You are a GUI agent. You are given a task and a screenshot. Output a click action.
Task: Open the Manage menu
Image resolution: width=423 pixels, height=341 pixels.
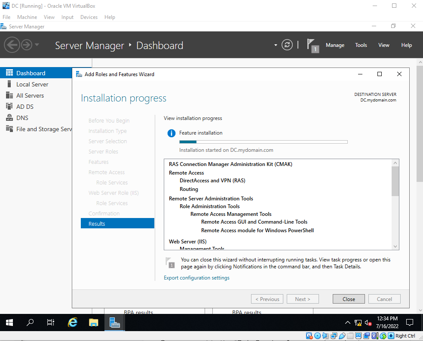click(x=335, y=45)
